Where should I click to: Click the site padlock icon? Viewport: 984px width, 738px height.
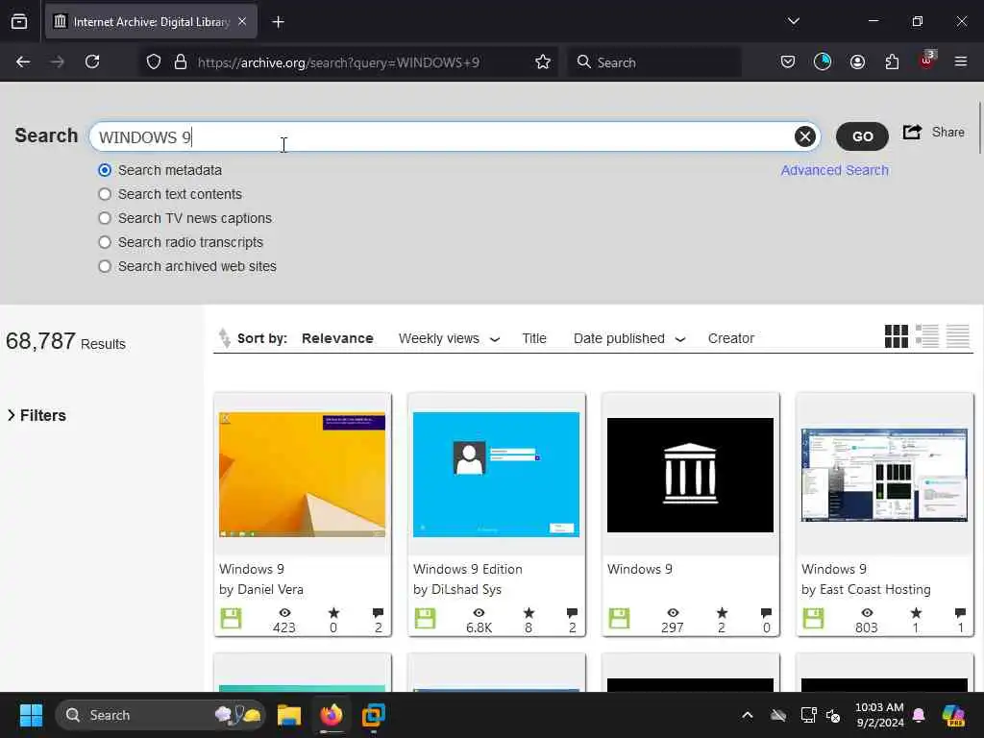(x=181, y=61)
